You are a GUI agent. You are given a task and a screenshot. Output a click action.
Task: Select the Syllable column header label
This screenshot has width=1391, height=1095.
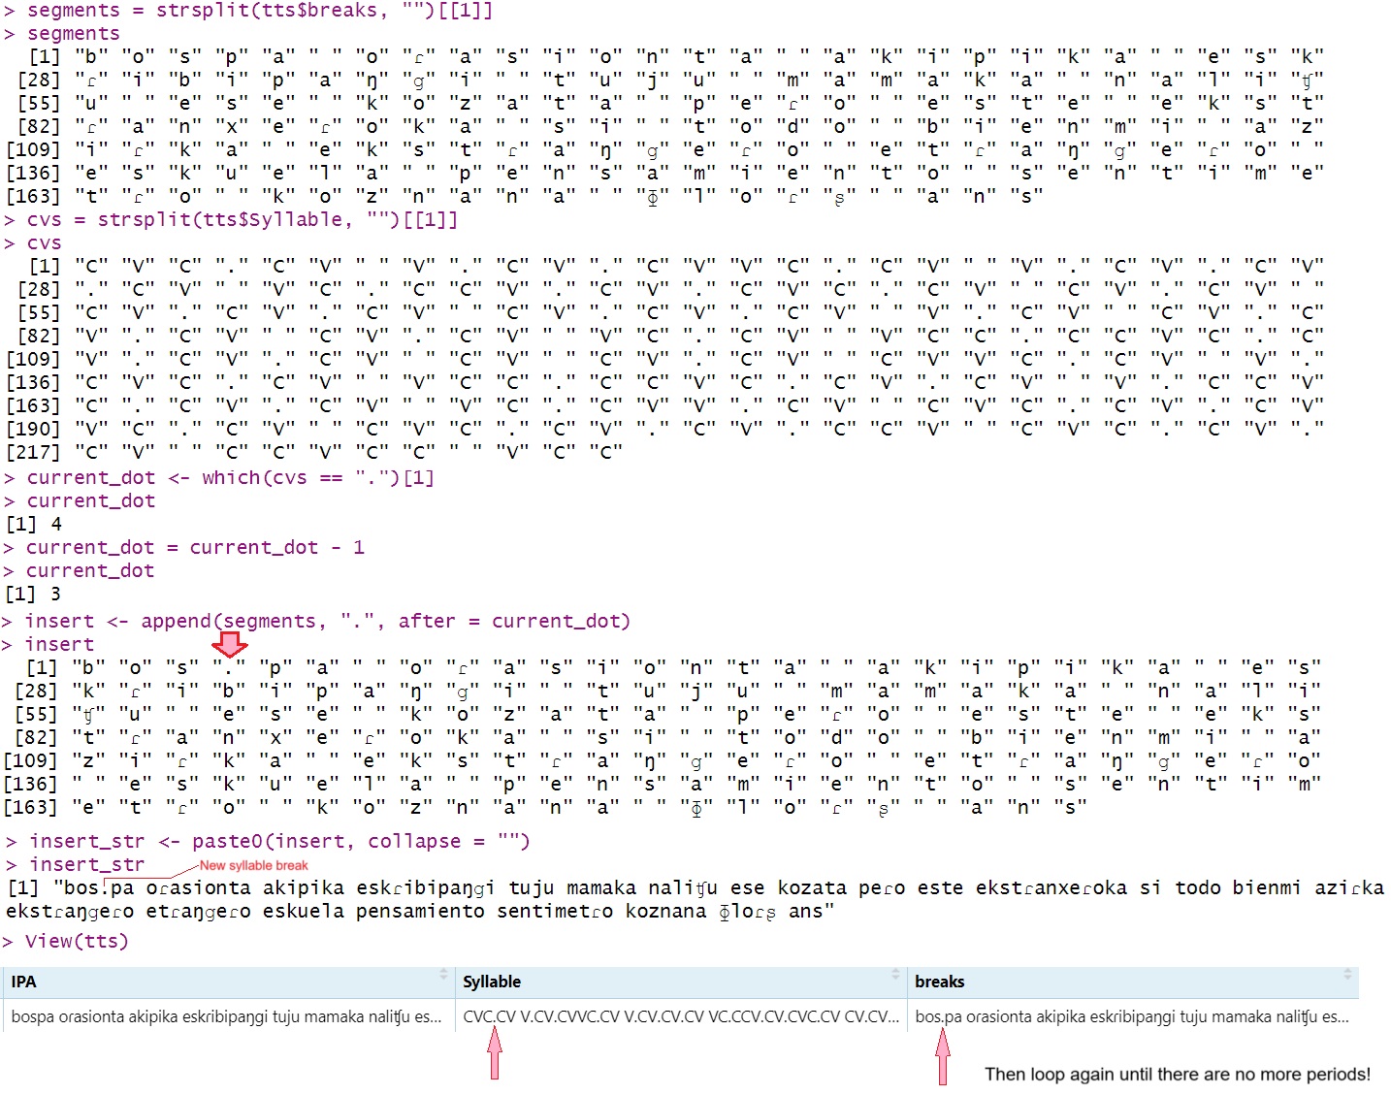point(492,982)
